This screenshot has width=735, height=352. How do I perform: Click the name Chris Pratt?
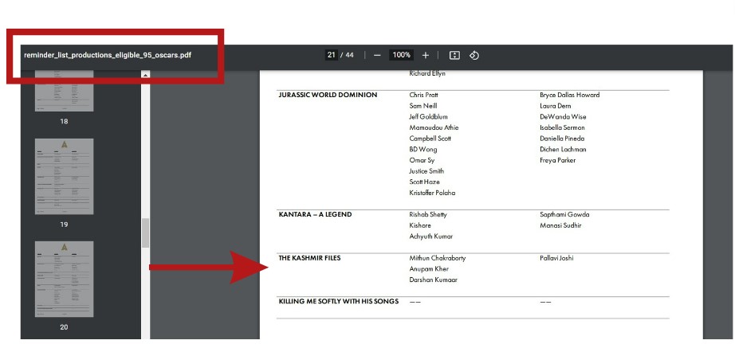[x=423, y=95]
